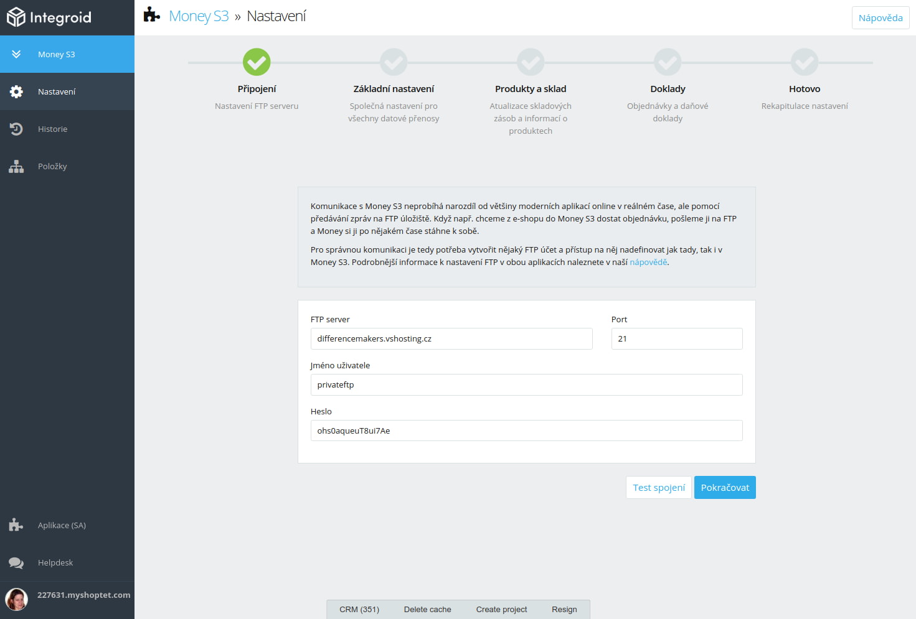Click the Aplikace (SA) puzzle icon
Screen dimensions: 916x619
pyautogui.click(x=16, y=525)
